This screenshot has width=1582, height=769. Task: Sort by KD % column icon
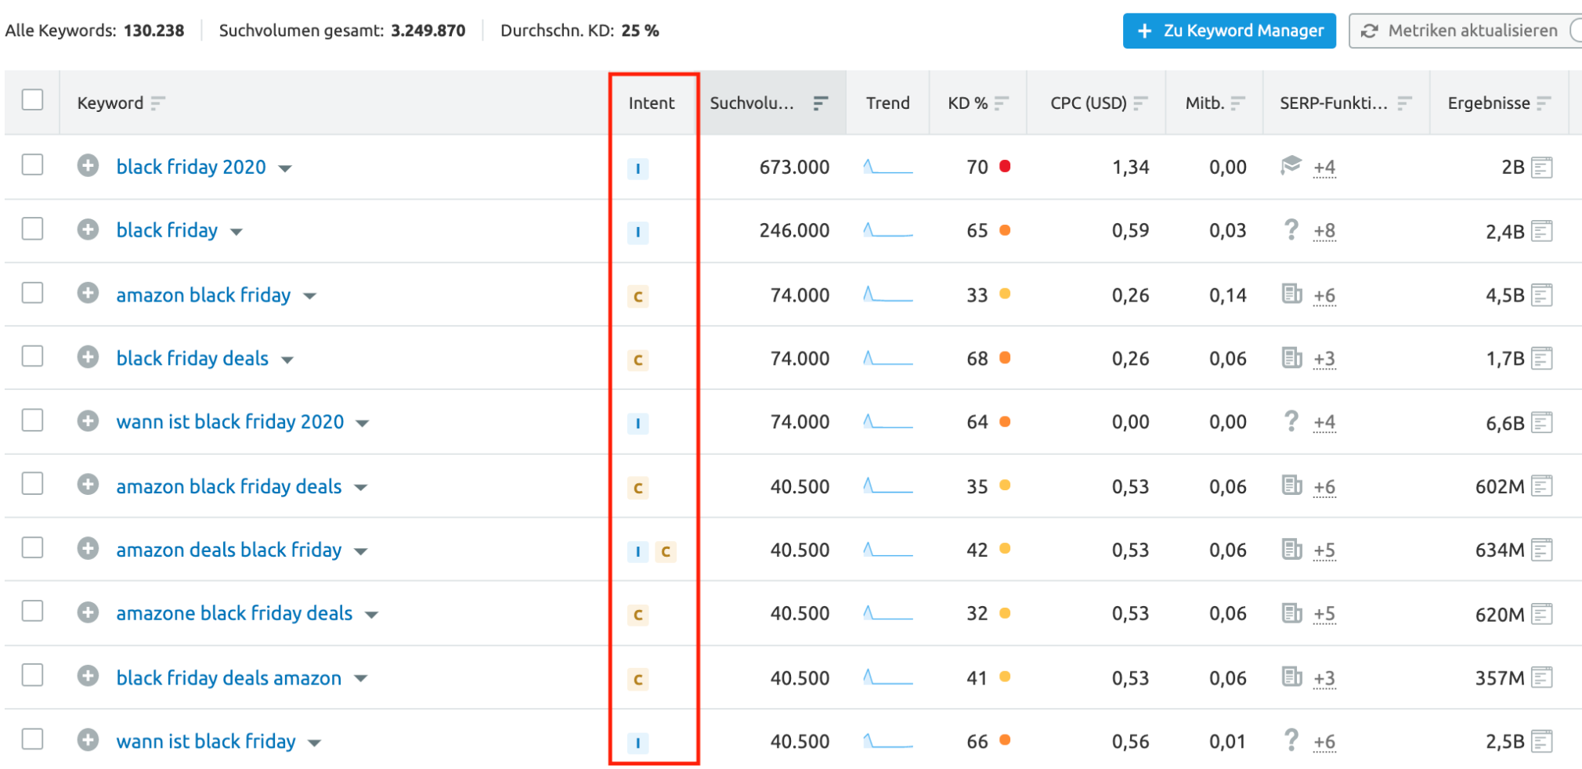click(1001, 103)
